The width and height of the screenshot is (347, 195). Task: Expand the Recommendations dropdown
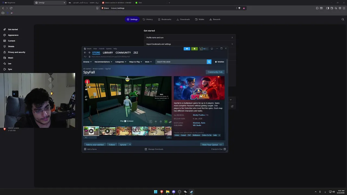[x=103, y=62]
